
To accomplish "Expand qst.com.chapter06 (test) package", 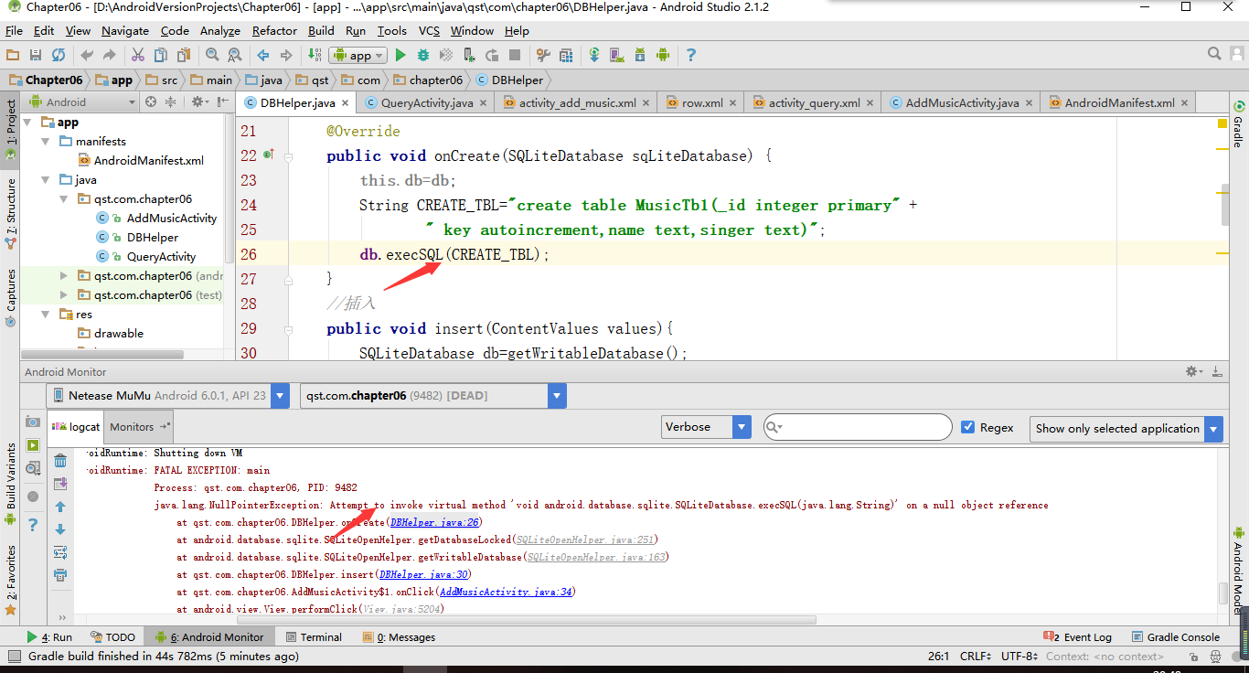I will 63,295.
